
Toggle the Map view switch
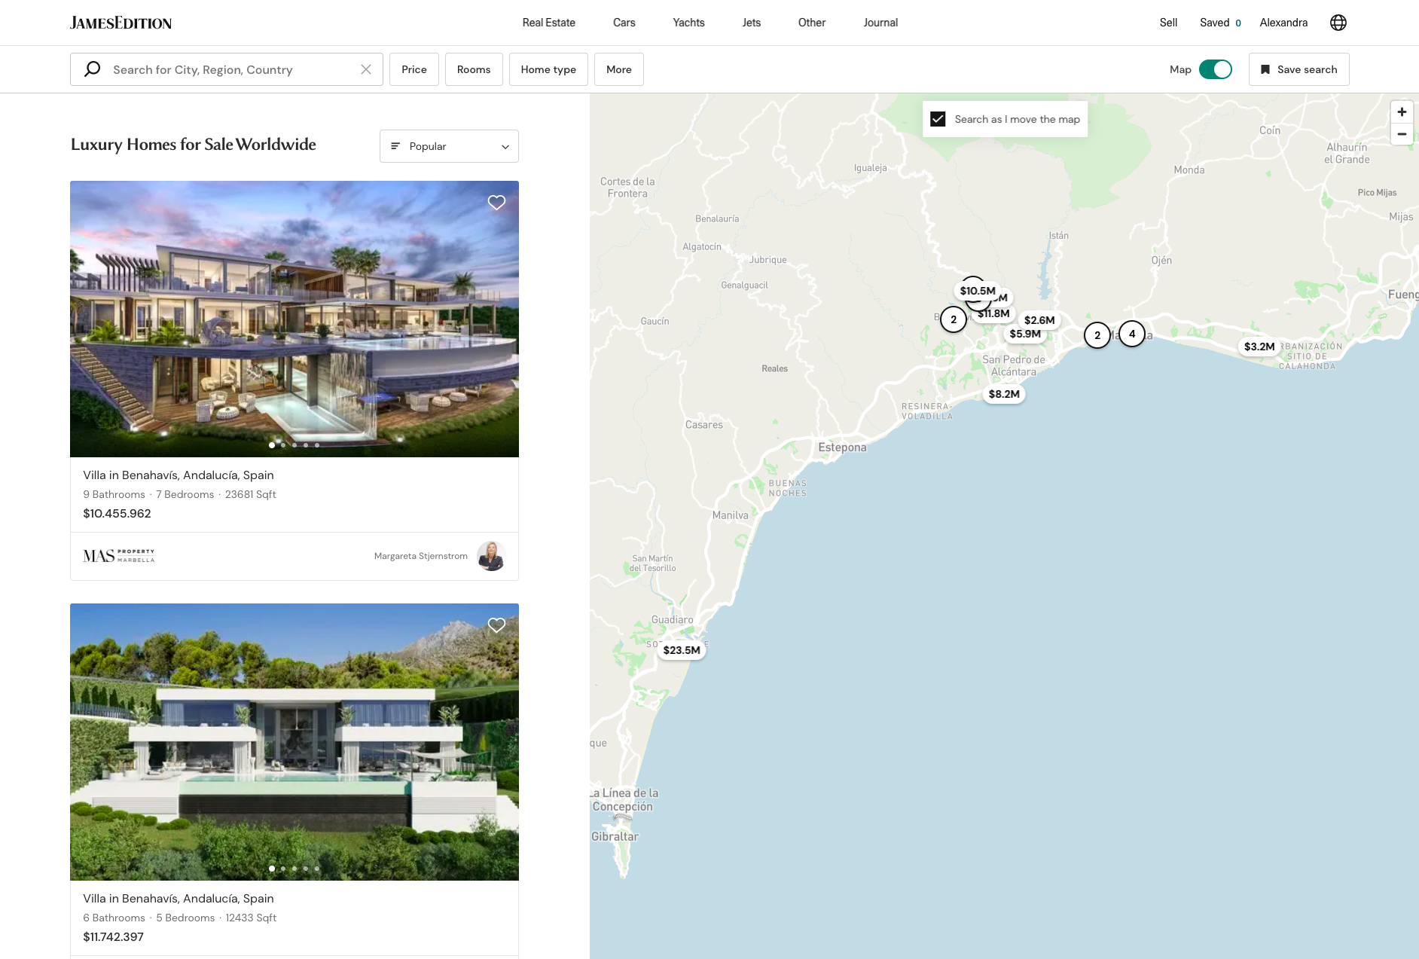point(1215,69)
